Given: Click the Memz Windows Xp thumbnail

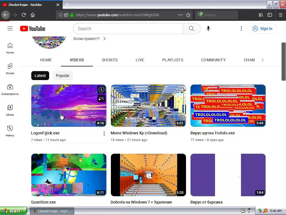Looking at the screenshot, I should (148, 106).
